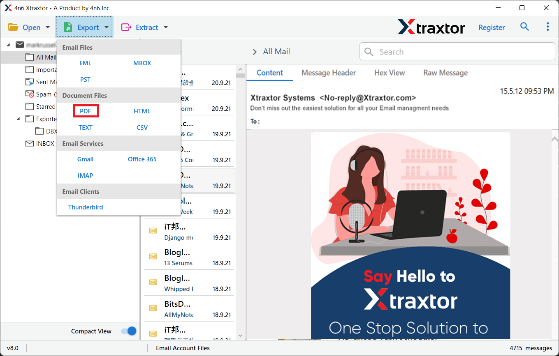
Task: Click inside the Search field
Action: coord(457,51)
